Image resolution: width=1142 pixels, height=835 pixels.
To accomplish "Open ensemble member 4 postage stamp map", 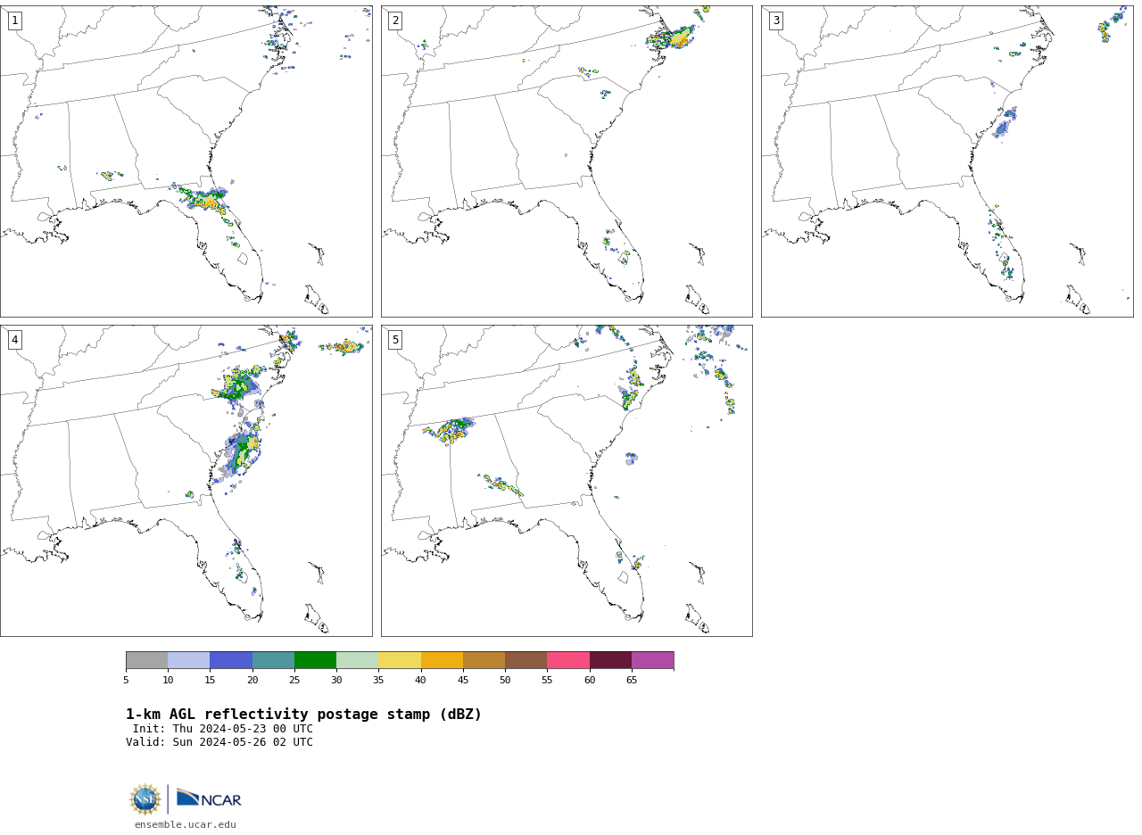I will click(x=186, y=481).
